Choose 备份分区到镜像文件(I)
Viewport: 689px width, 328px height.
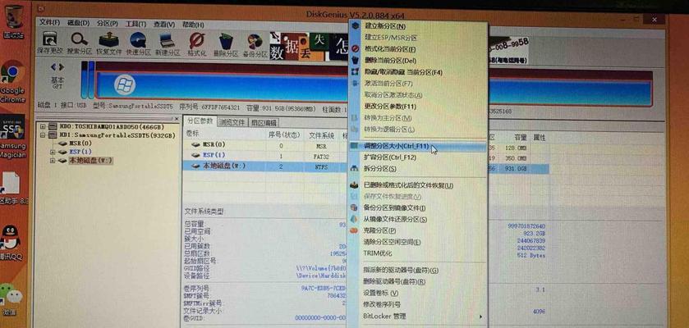[394, 207]
